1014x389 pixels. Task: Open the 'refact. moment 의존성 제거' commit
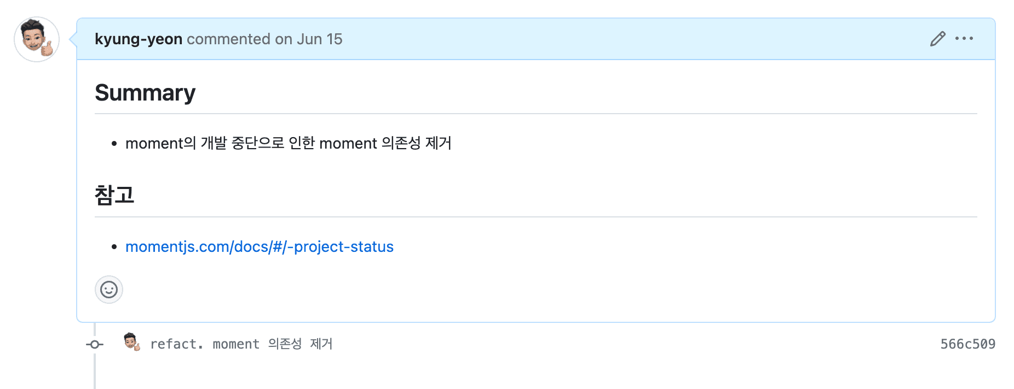(241, 344)
